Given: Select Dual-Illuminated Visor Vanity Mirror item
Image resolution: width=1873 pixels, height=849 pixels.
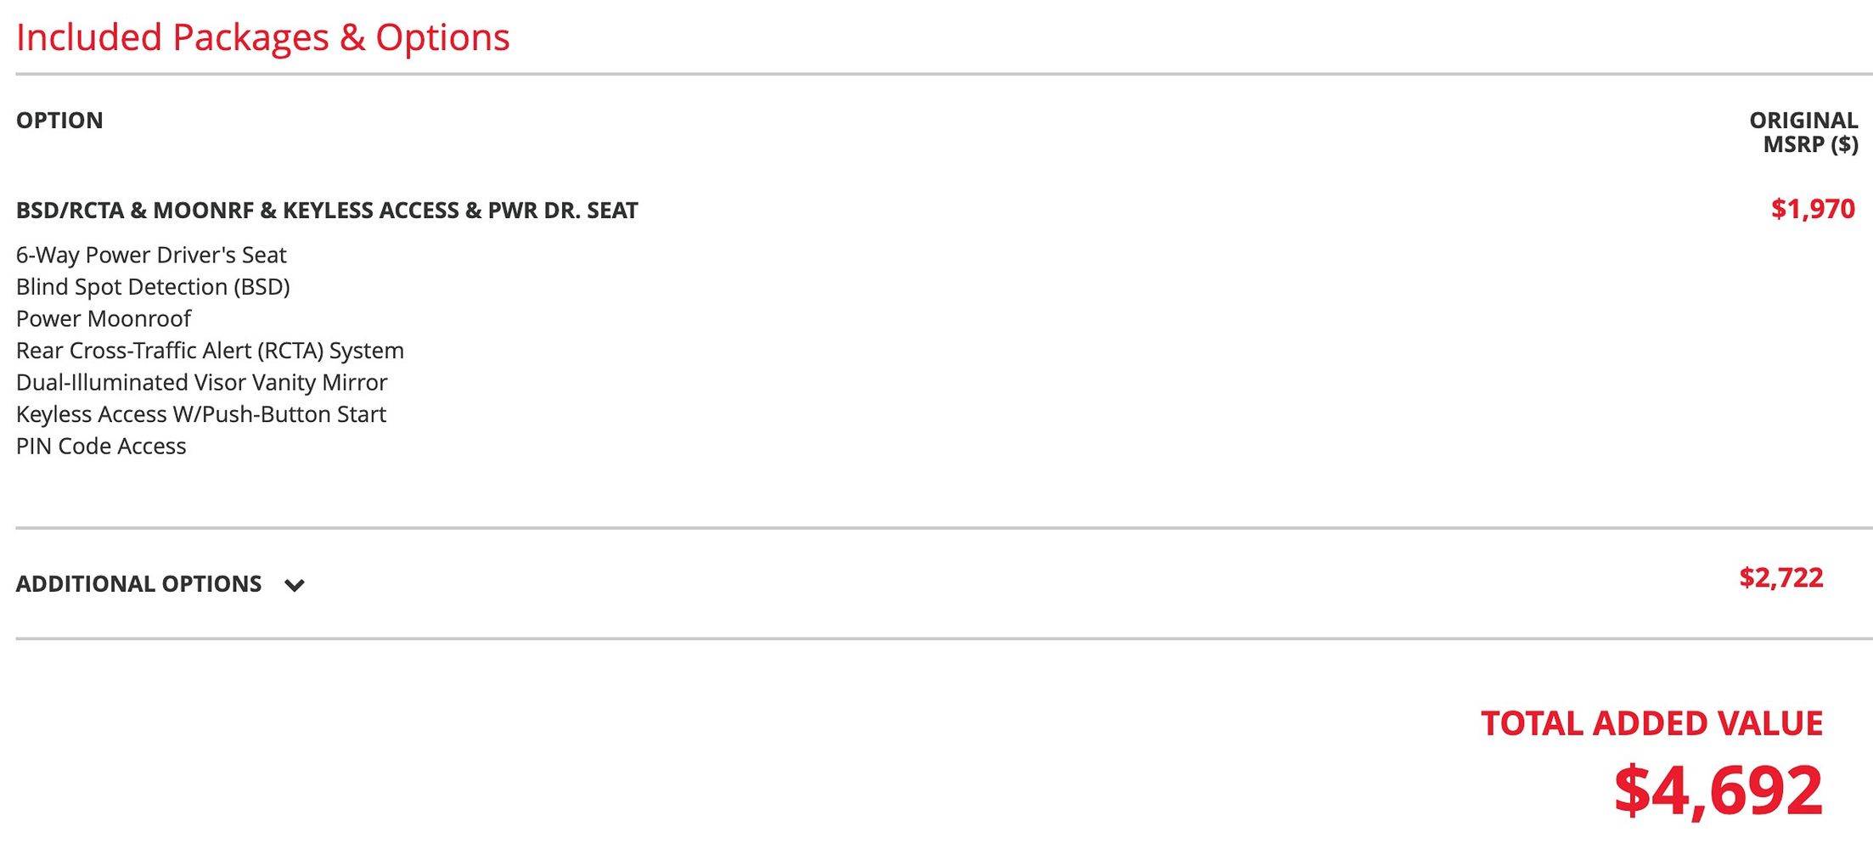Looking at the screenshot, I should (201, 383).
